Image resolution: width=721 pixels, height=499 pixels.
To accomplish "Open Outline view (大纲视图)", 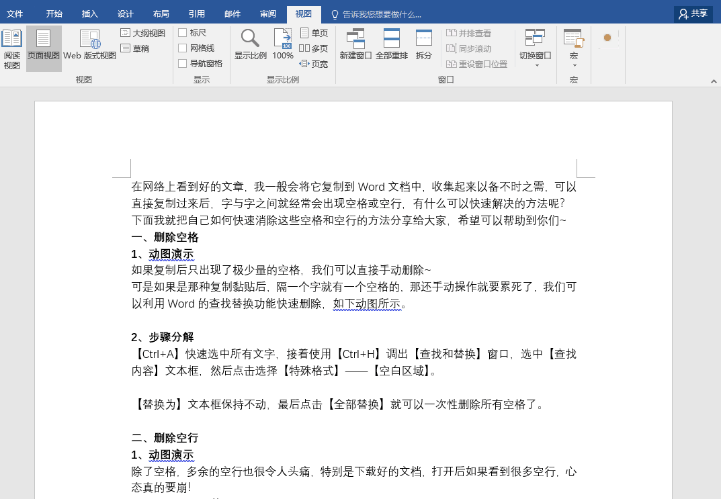I will click(142, 33).
